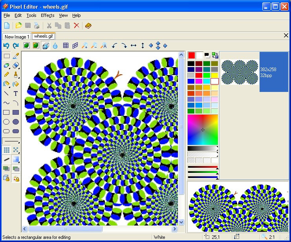Select the straight Line tool
The width and height of the screenshot is (291, 242).
coord(7,93)
